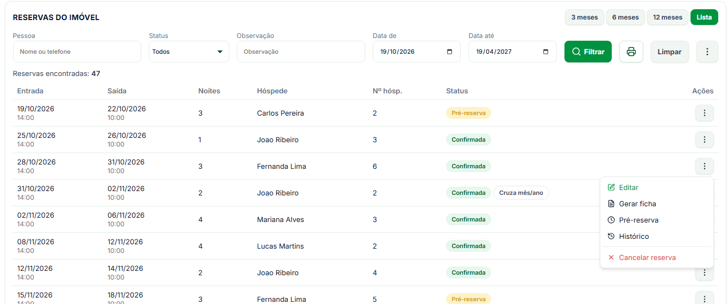Image resolution: width=728 pixels, height=304 pixels.
Task: Click the pencil icon beside Editar
Action: pos(611,187)
